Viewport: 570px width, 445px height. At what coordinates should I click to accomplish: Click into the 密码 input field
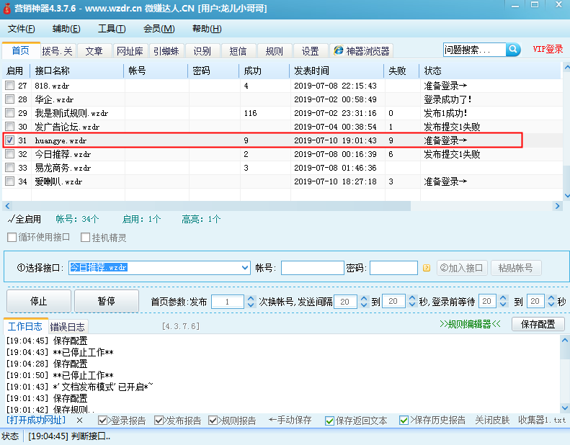[x=393, y=268]
